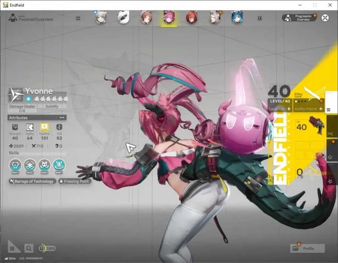Click the Level Up plus button
The height and width of the screenshot is (263, 338).
tap(289, 109)
